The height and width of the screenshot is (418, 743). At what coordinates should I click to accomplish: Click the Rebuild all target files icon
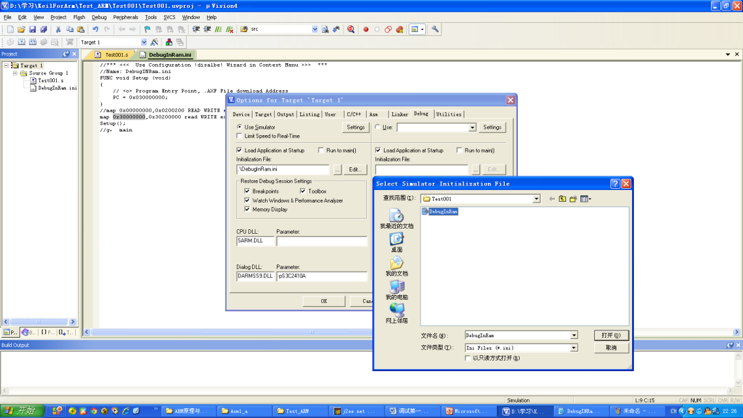33,42
